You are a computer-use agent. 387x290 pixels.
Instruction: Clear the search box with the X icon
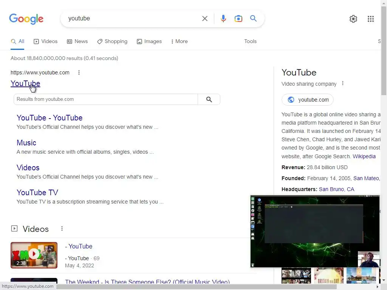204,19
